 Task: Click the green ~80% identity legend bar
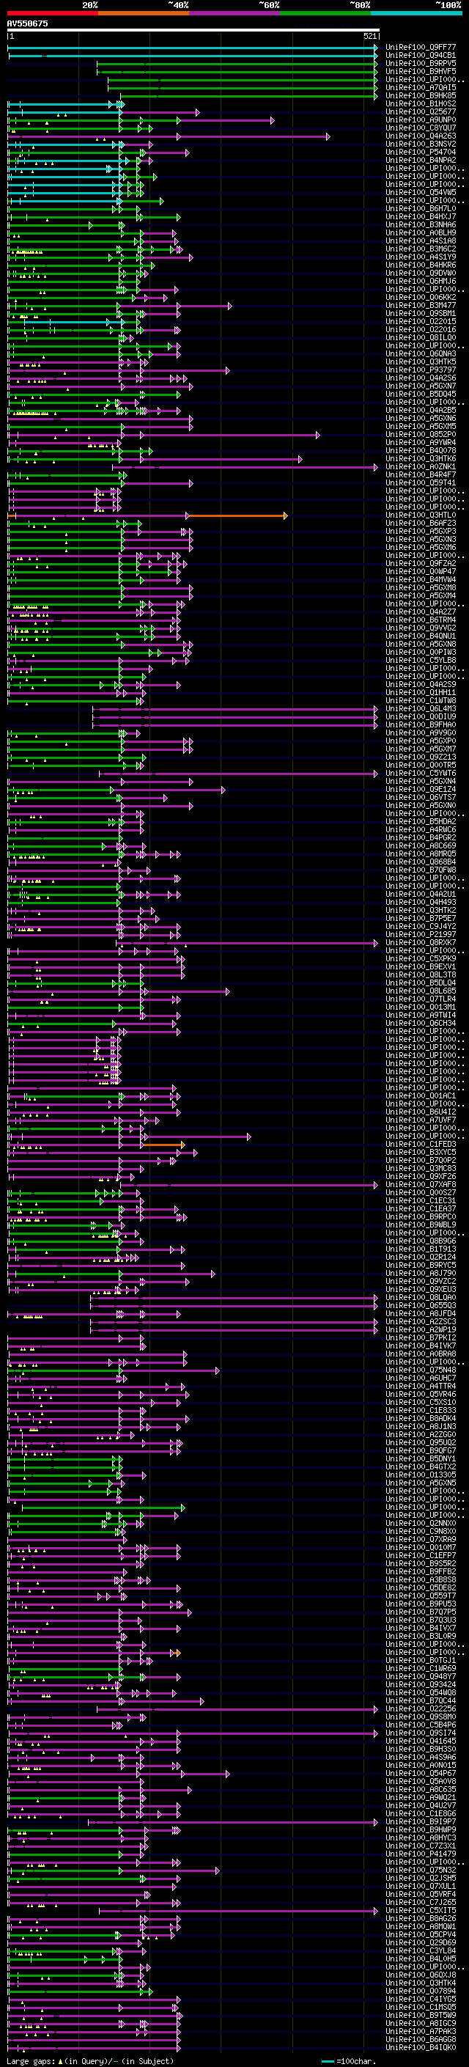click(325, 13)
